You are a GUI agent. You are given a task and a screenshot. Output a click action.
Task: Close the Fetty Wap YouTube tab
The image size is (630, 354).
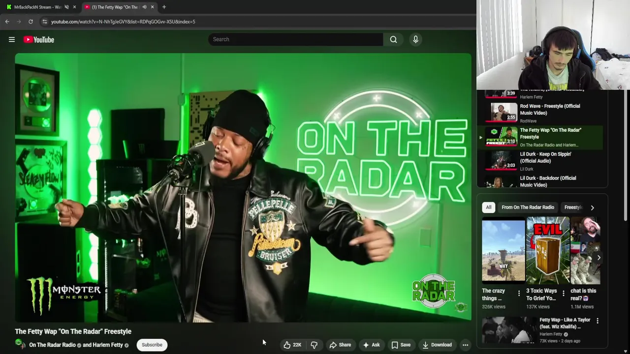click(x=152, y=7)
